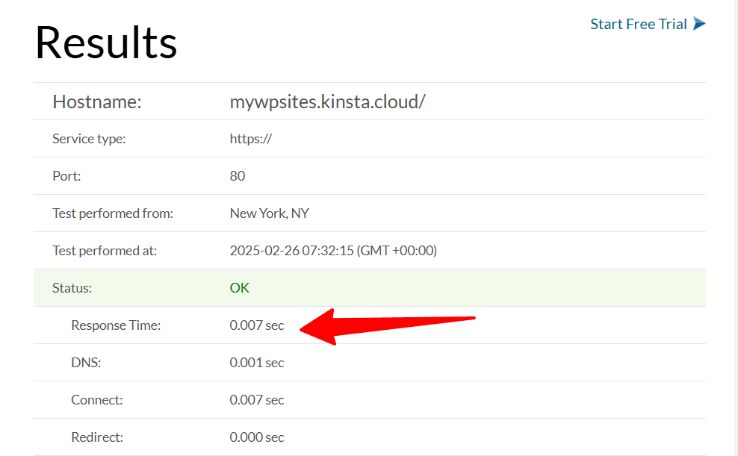Click the arrow icon beside Start Free Trial
Viewport: 738px width, 456px height.
699,23
